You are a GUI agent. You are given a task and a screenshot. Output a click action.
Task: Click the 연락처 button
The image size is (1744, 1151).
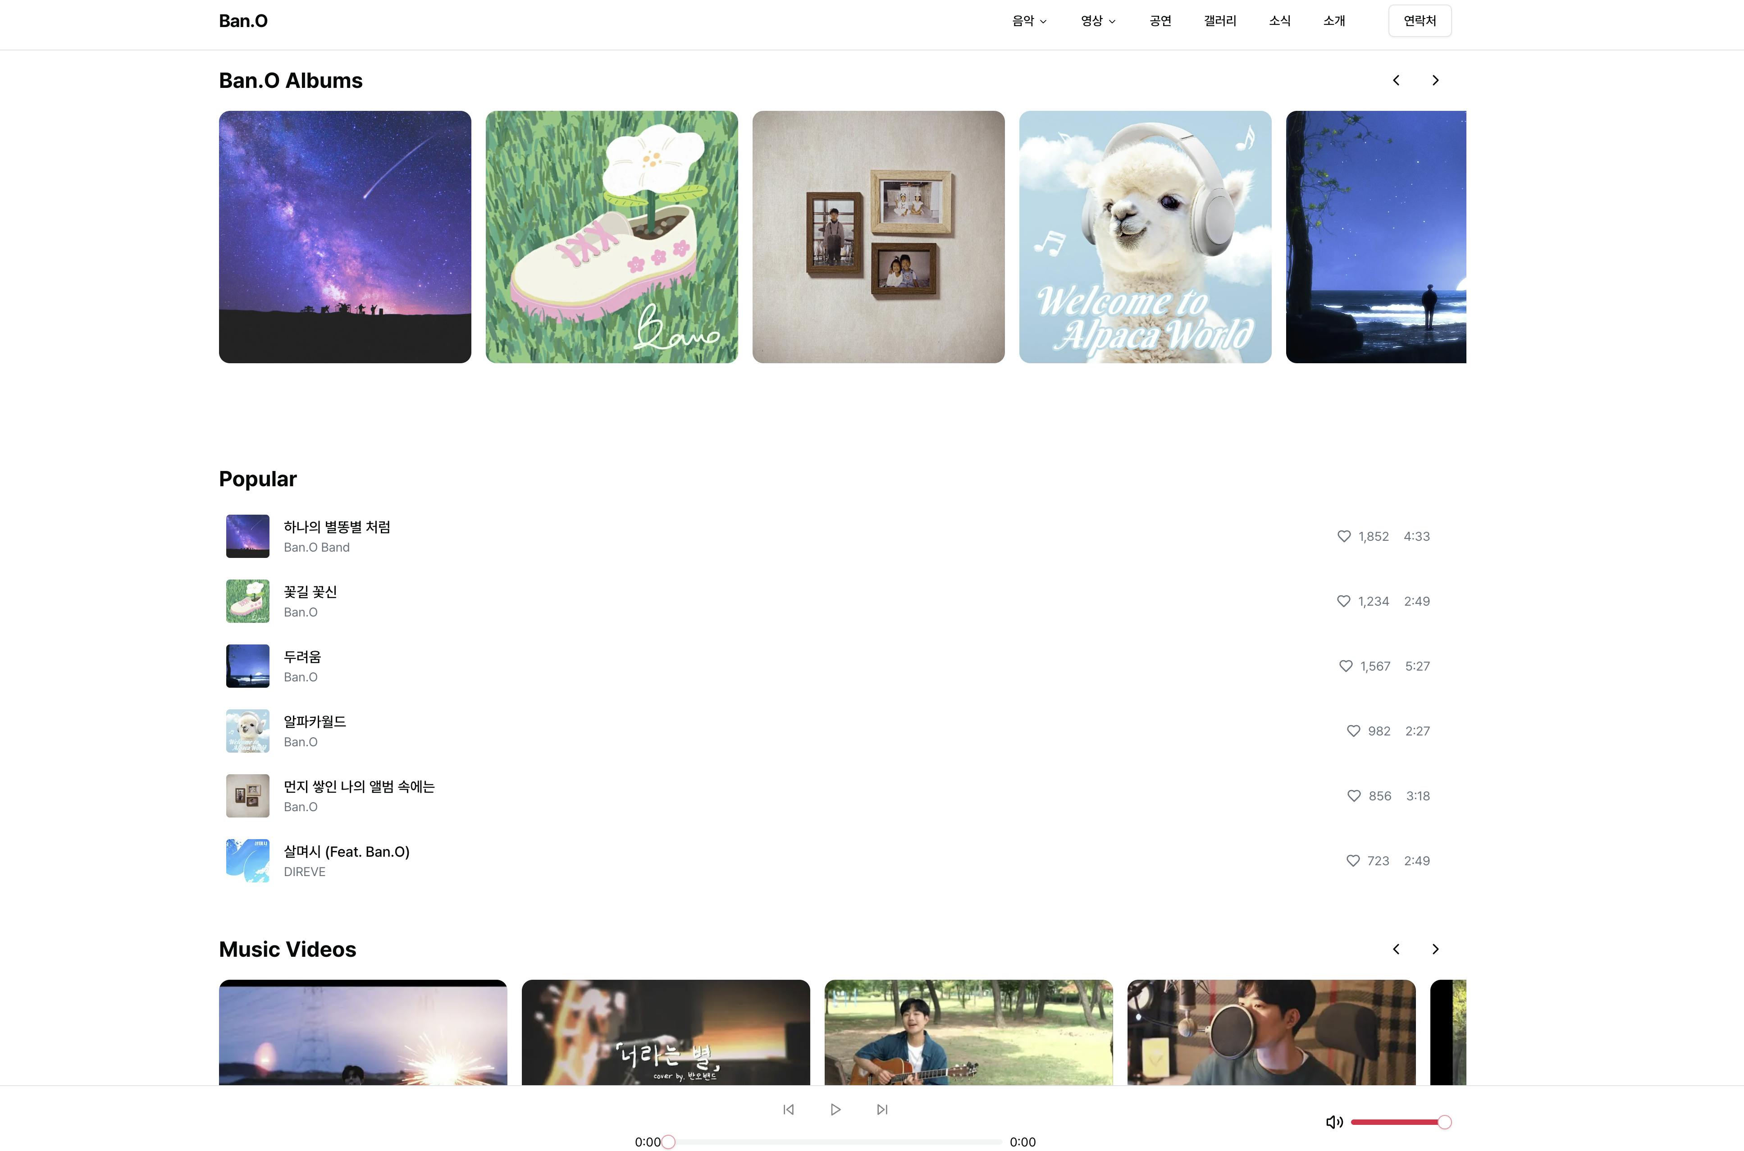tap(1420, 21)
